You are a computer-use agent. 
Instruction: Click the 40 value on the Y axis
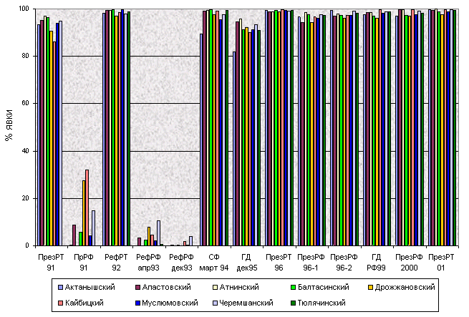(x=26, y=151)
